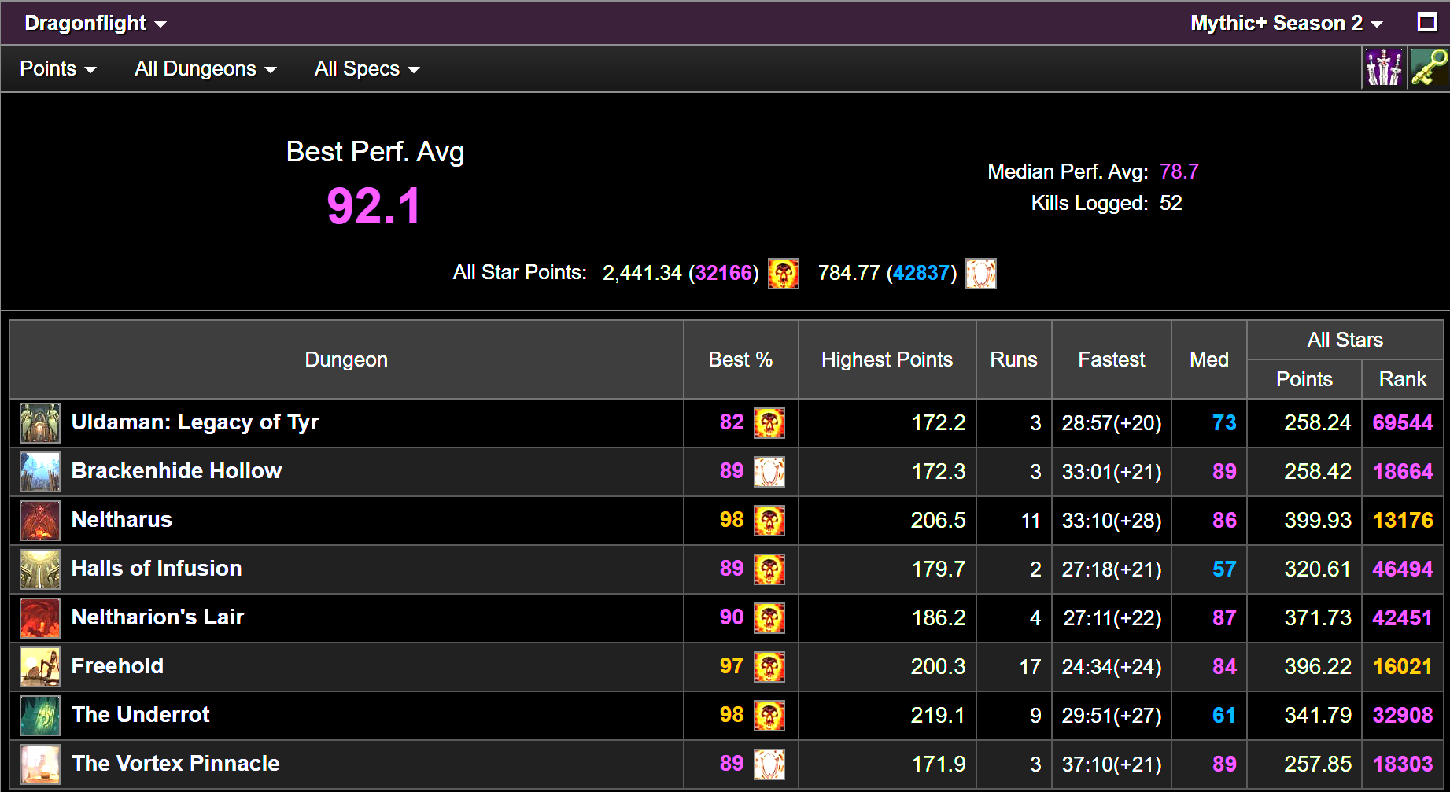Screen dimensions: 1450x792
Task: Click the 92.1 Best Perf. Avg value
Action: click(374, 206)
